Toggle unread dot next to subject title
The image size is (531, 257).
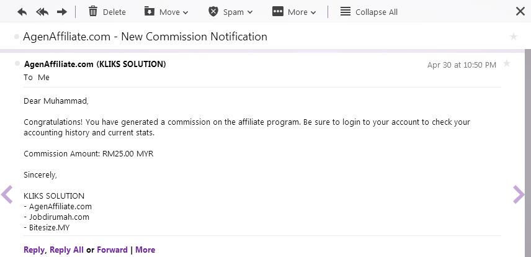(17, 37)
